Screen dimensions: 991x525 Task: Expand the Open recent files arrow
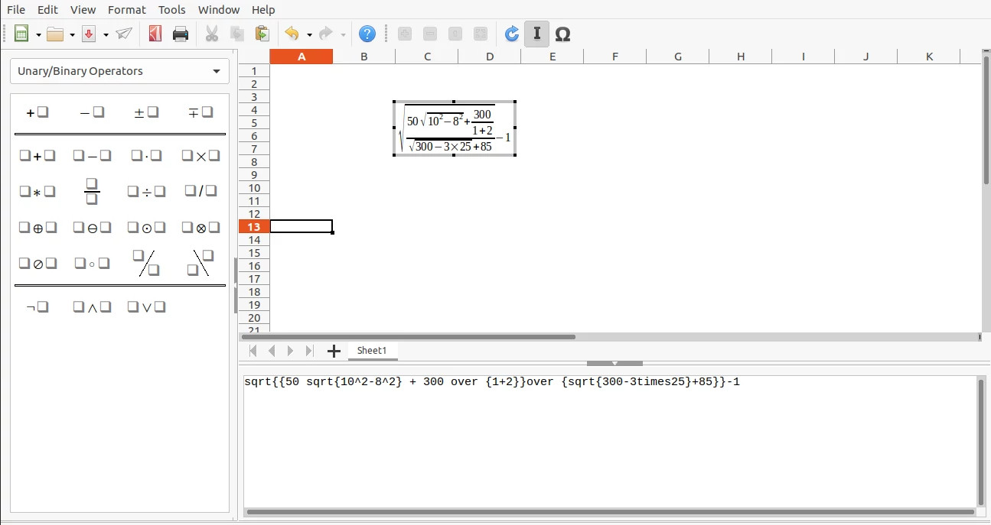(x=72, y=34)
